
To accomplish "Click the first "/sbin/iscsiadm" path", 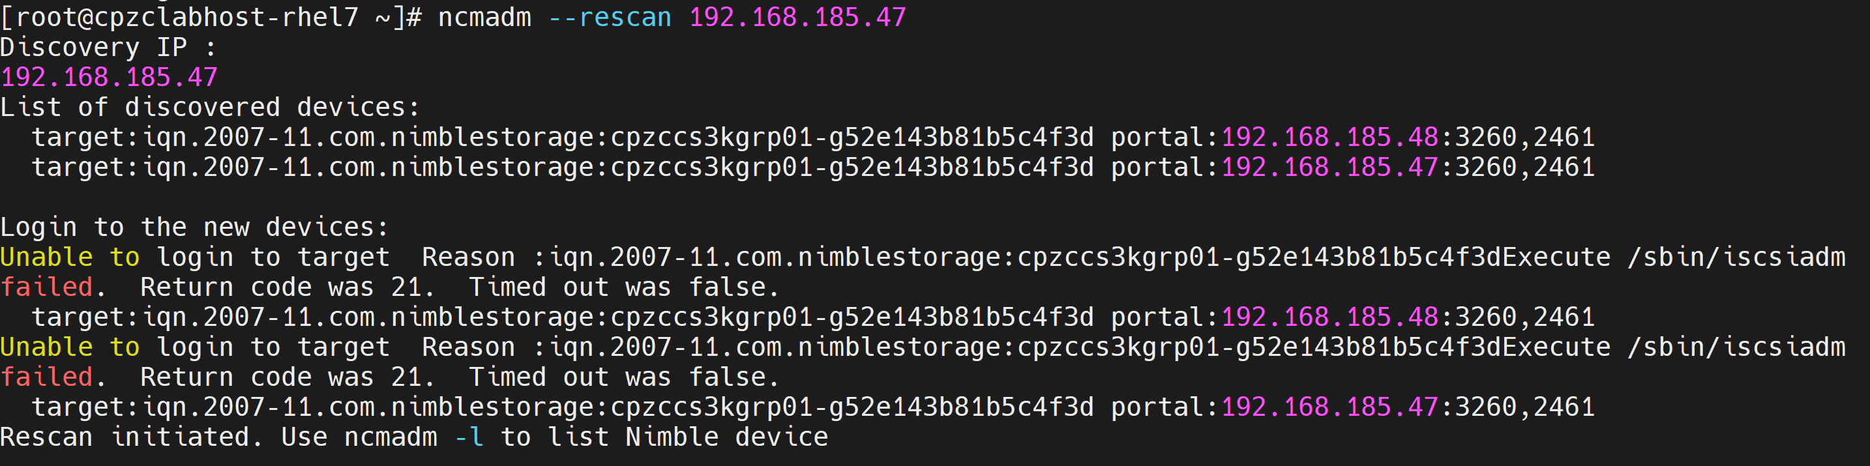I will point(1736,257).
